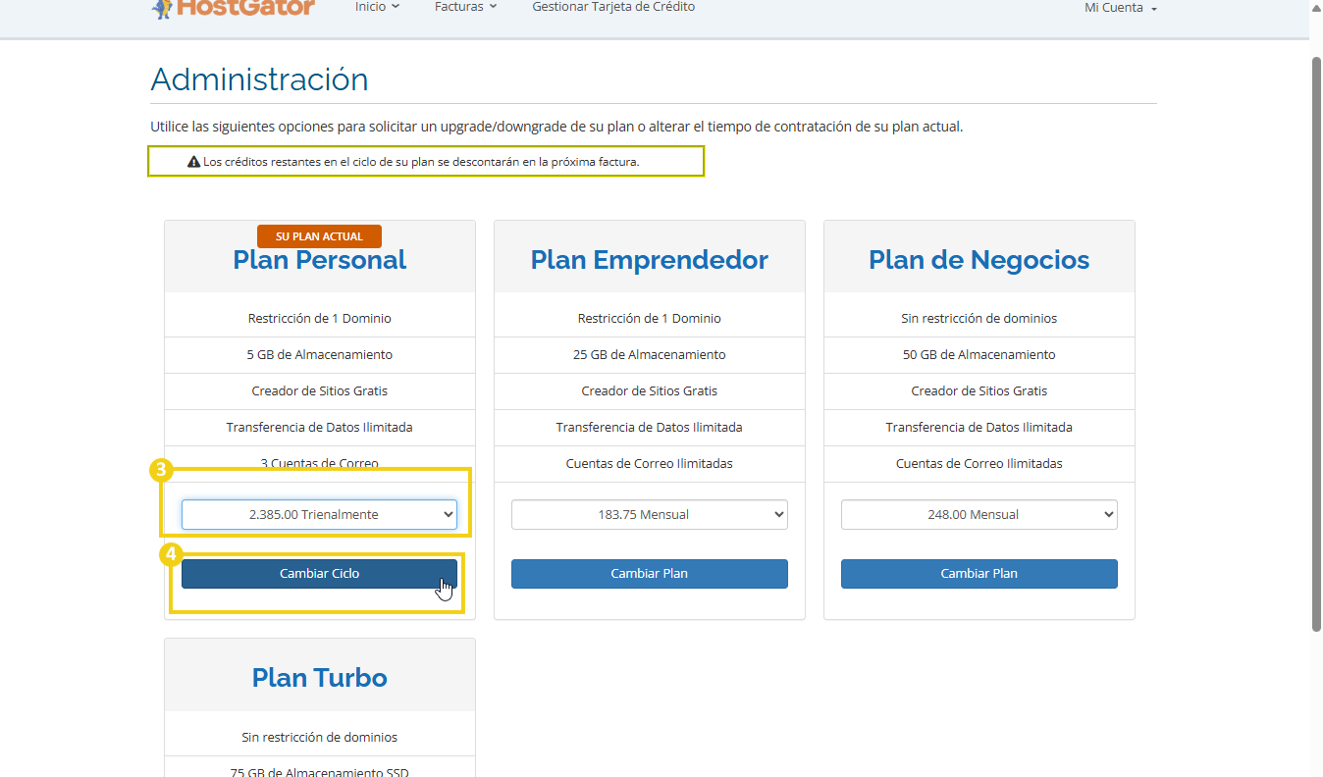
Task: Select the Plan Emprendedor heading
Action: [649, 260]
